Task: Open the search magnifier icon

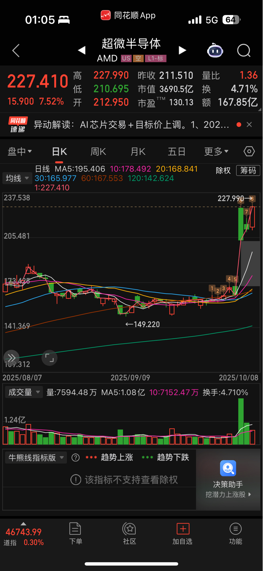Action: (x=244, y=51)
